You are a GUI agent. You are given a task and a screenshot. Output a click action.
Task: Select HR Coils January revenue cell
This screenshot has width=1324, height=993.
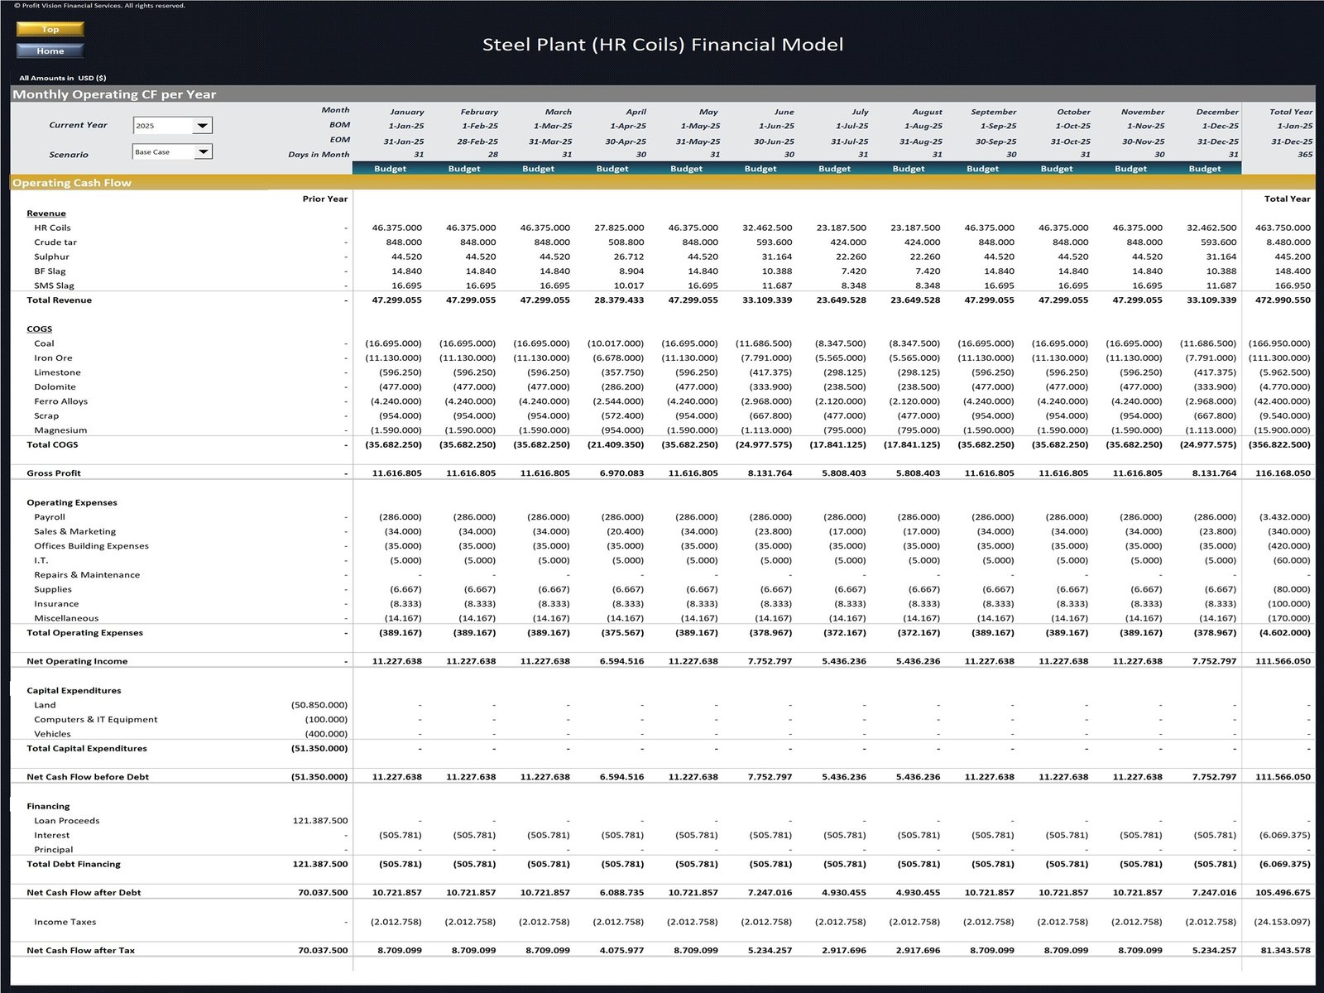point(396,228)
